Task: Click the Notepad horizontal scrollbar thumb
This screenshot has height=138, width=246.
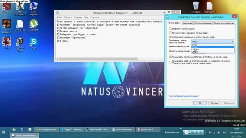Action: tap(98, 59)
